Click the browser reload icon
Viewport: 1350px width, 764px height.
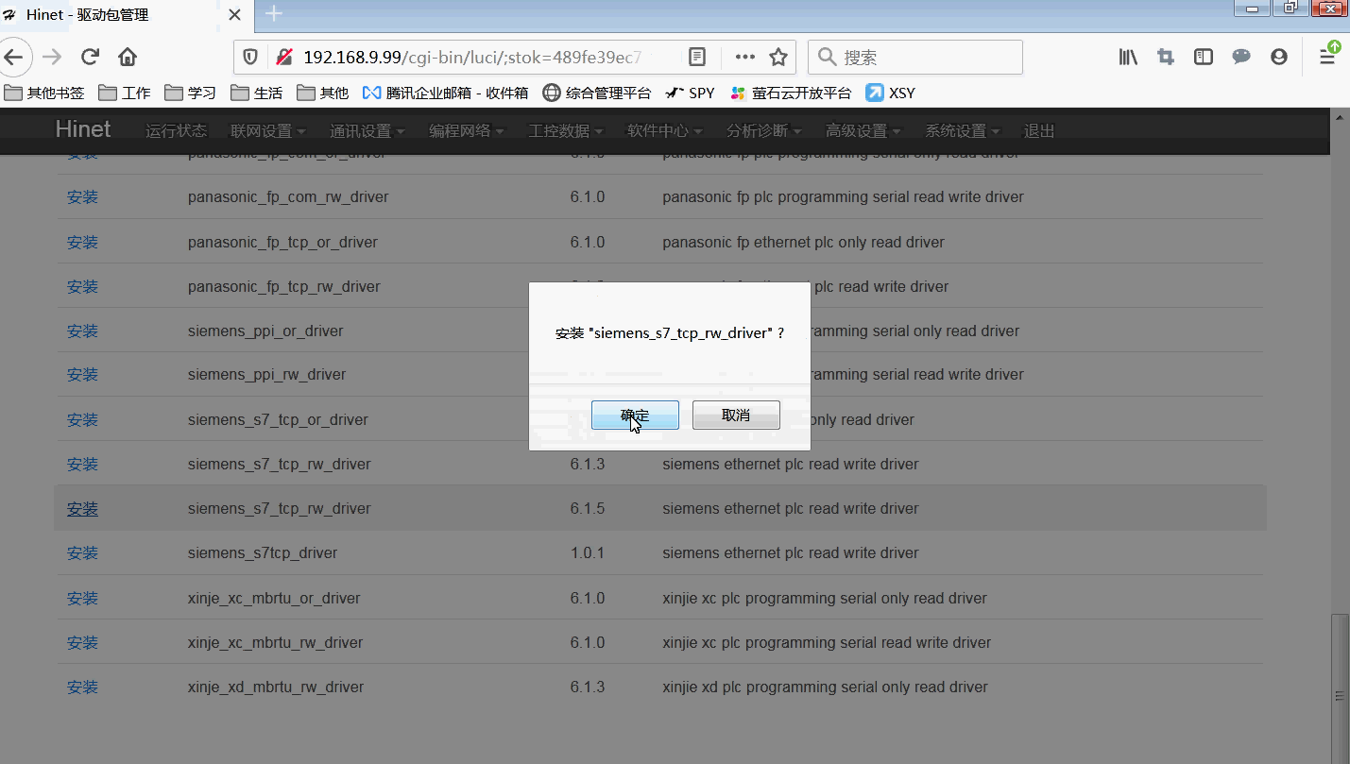[90, 58]
